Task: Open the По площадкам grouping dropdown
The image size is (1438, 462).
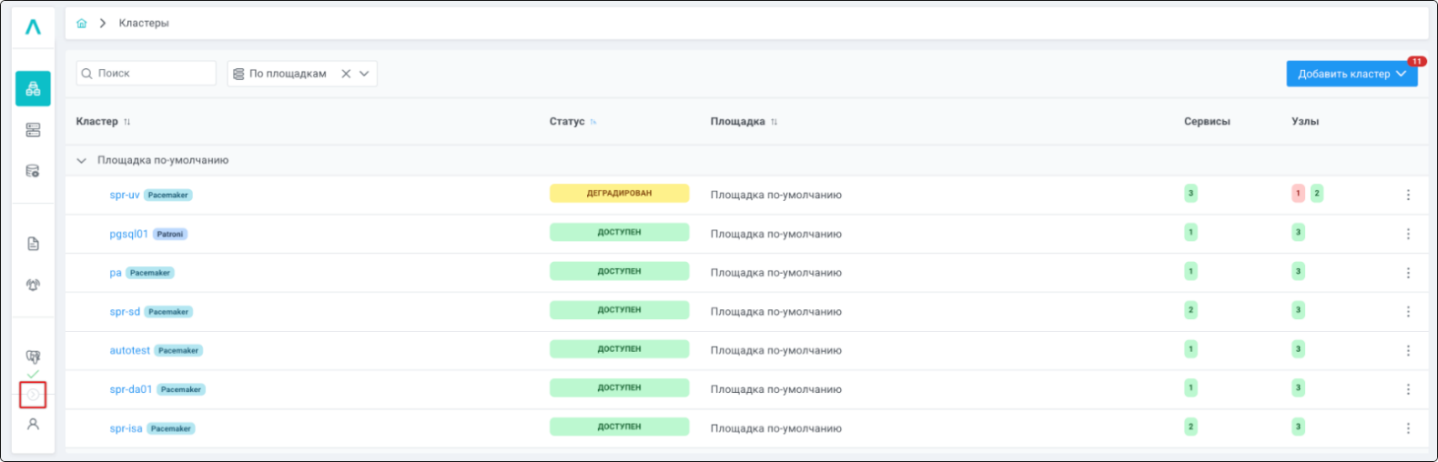Action: [364, 74]
